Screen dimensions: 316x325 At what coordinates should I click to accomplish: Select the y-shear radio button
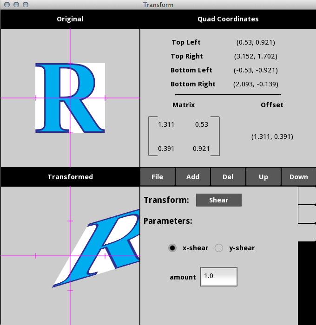[219, 248]
